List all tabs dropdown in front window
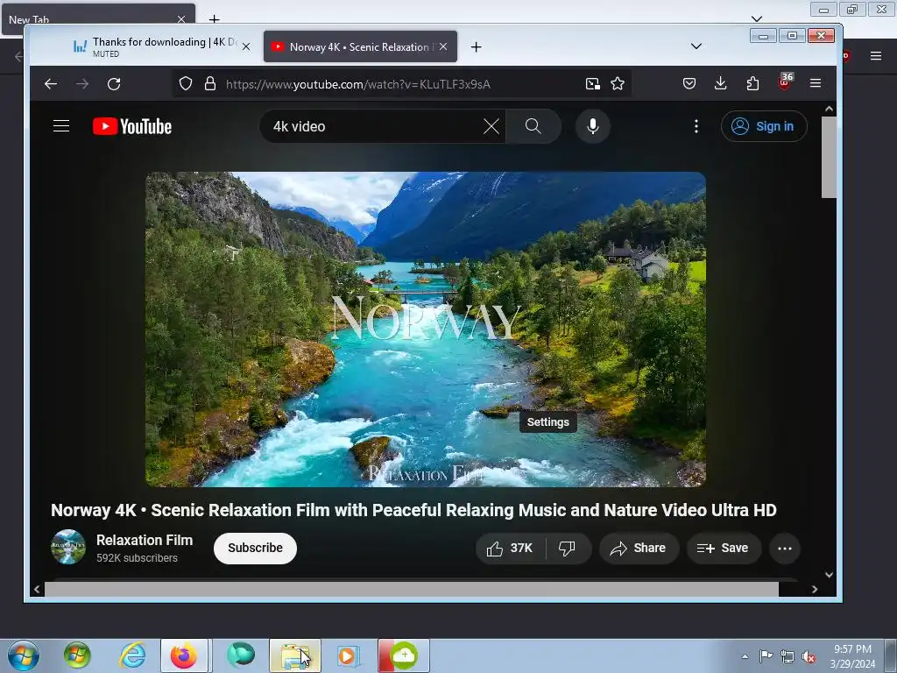 696,46
